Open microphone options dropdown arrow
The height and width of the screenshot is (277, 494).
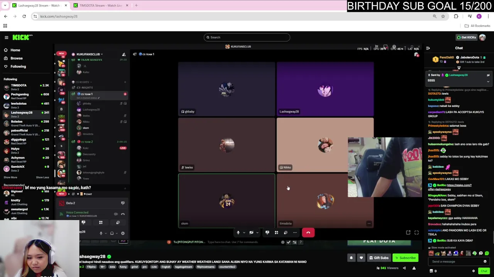(244, 233)
